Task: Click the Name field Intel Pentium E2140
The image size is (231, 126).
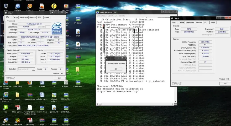Action: pos(34,24)
